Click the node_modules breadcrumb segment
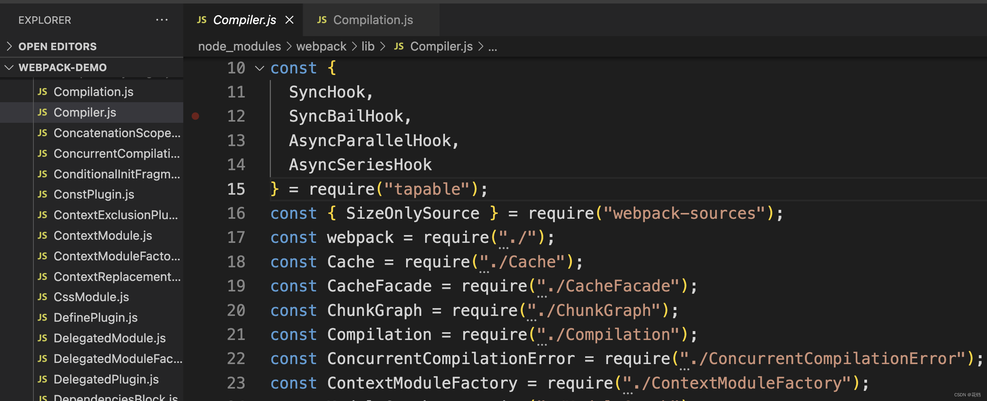987x401 pixels. 239,46
